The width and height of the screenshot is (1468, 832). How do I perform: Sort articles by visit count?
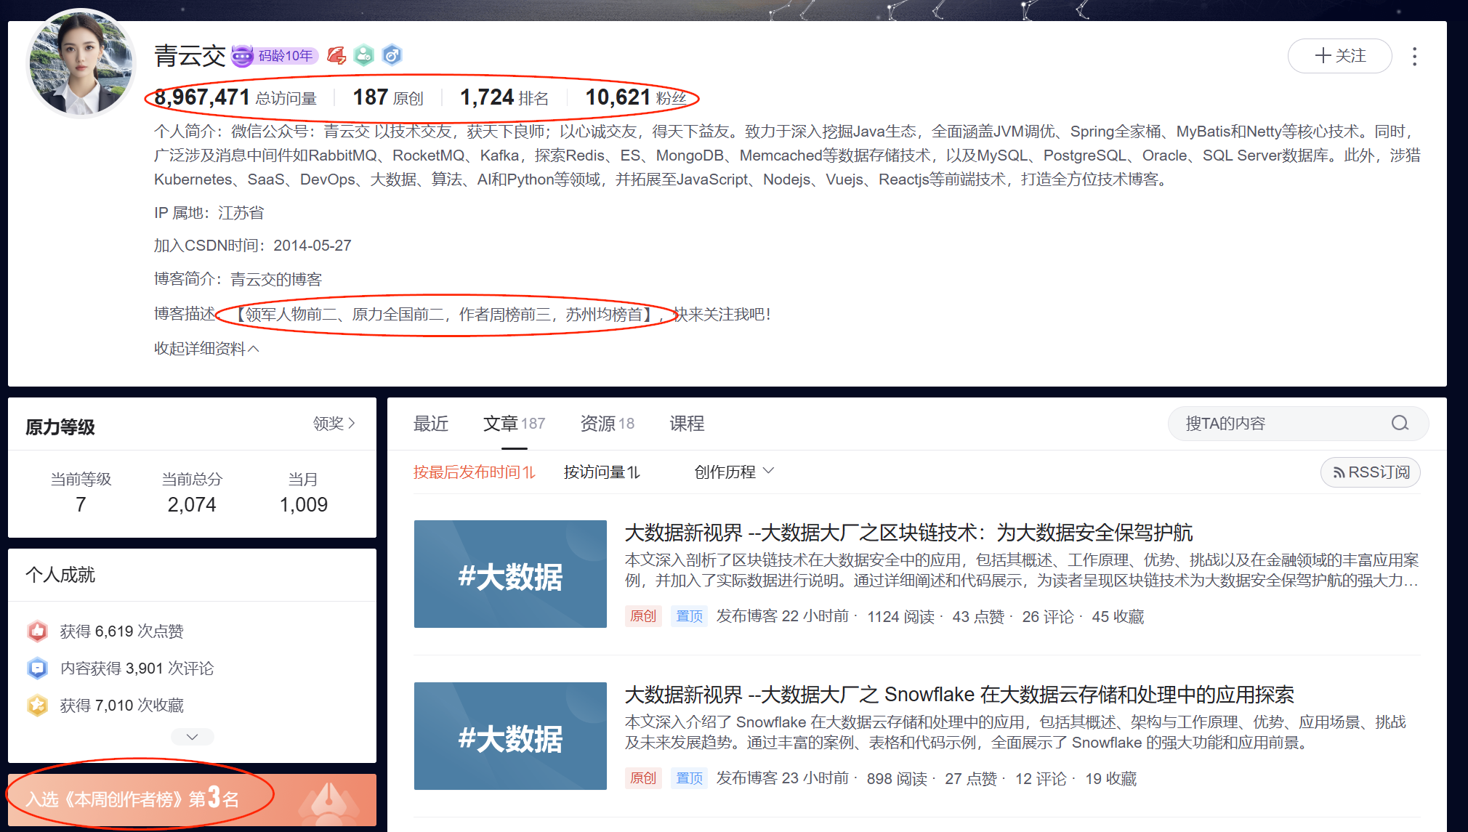(602, 472)
